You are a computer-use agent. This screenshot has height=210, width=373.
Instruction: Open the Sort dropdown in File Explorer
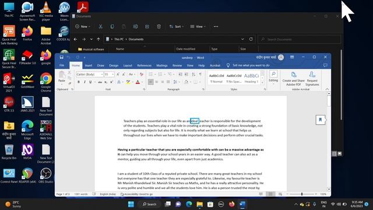[176, 27]
